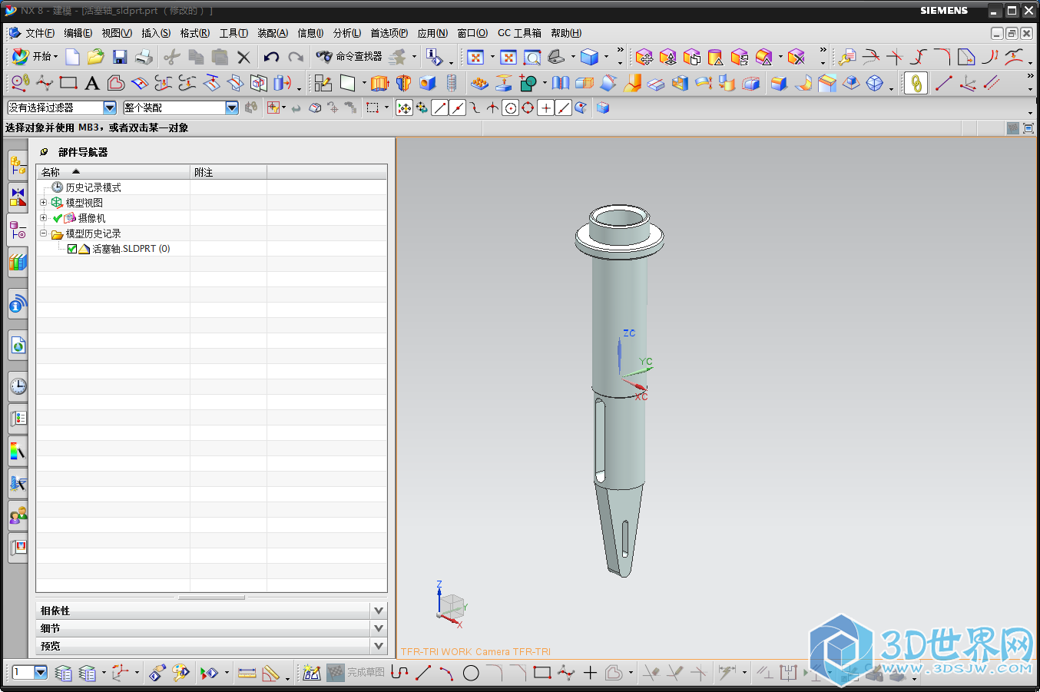This screenshot has height=692, width=1040.
Task: Click the bottom toolbar Circle sketch tool
Action: (471, 674)
